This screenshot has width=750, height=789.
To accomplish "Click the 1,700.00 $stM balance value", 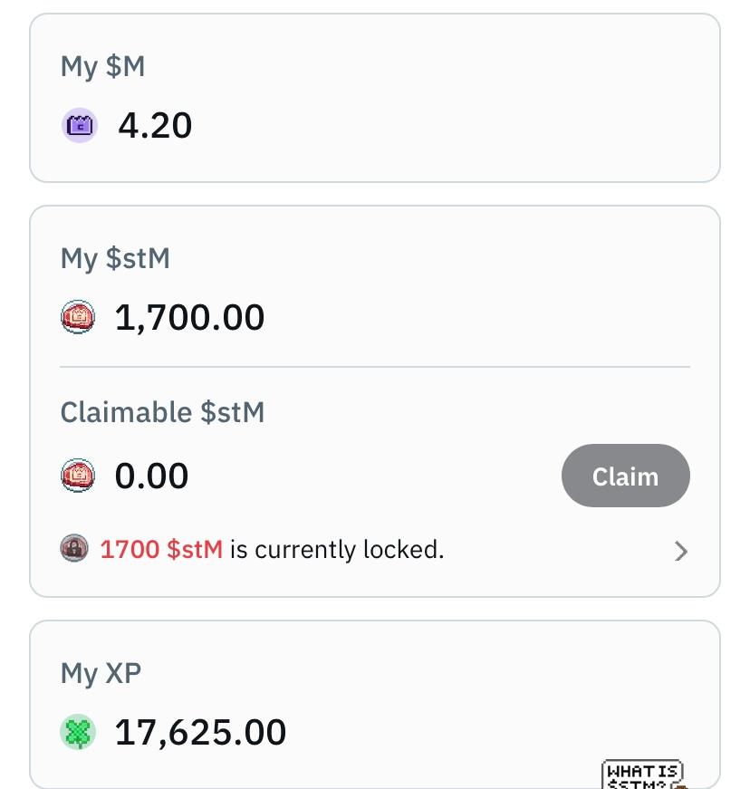I will pos(189,318).
